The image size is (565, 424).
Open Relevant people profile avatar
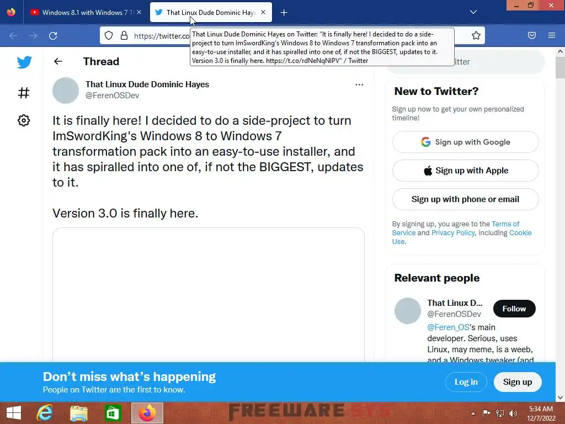[408, 311]
